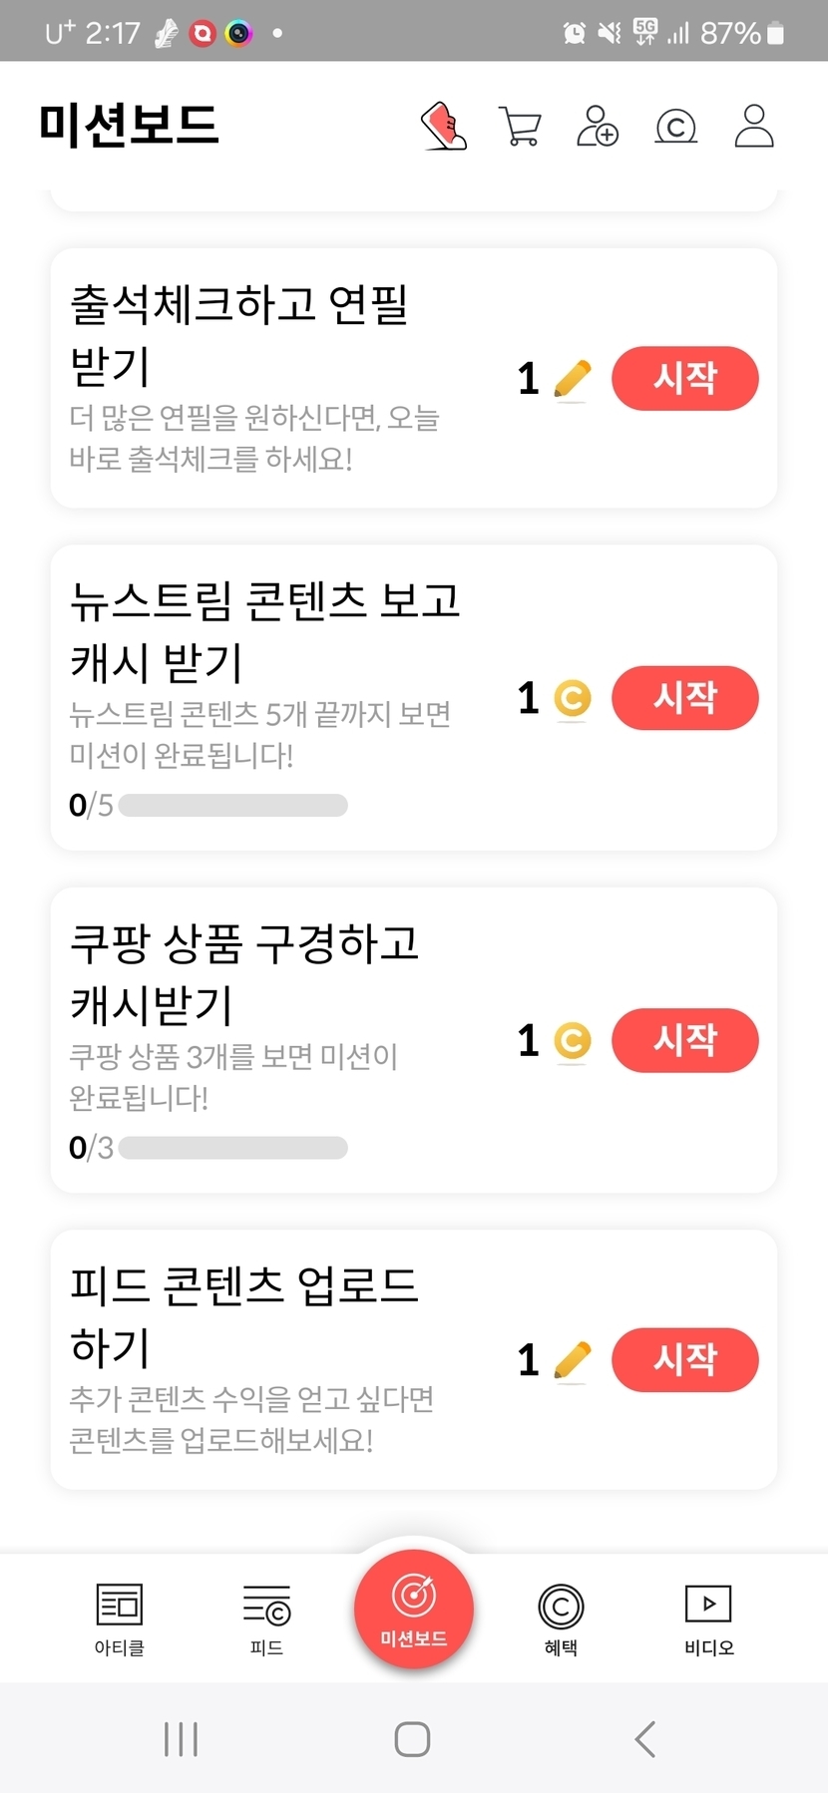Open the red sneaker step-reward icon
The image size is (828, 1793).
pyautogui.click(x=445, y=127)
